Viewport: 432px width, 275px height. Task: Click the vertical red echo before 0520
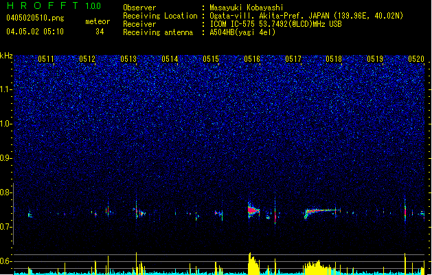(x=405, y=211)
